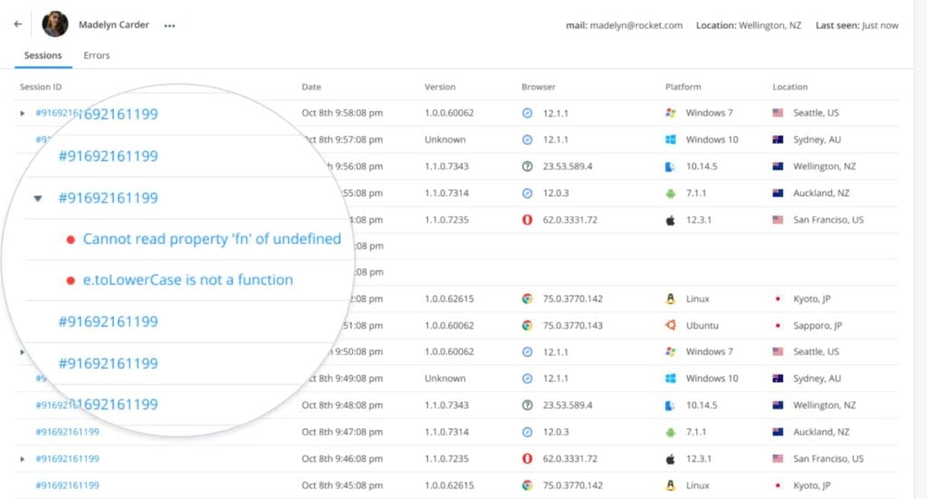Select platform text Ubuntu
This screenshot has height=499, width=927.
[702, 325]
